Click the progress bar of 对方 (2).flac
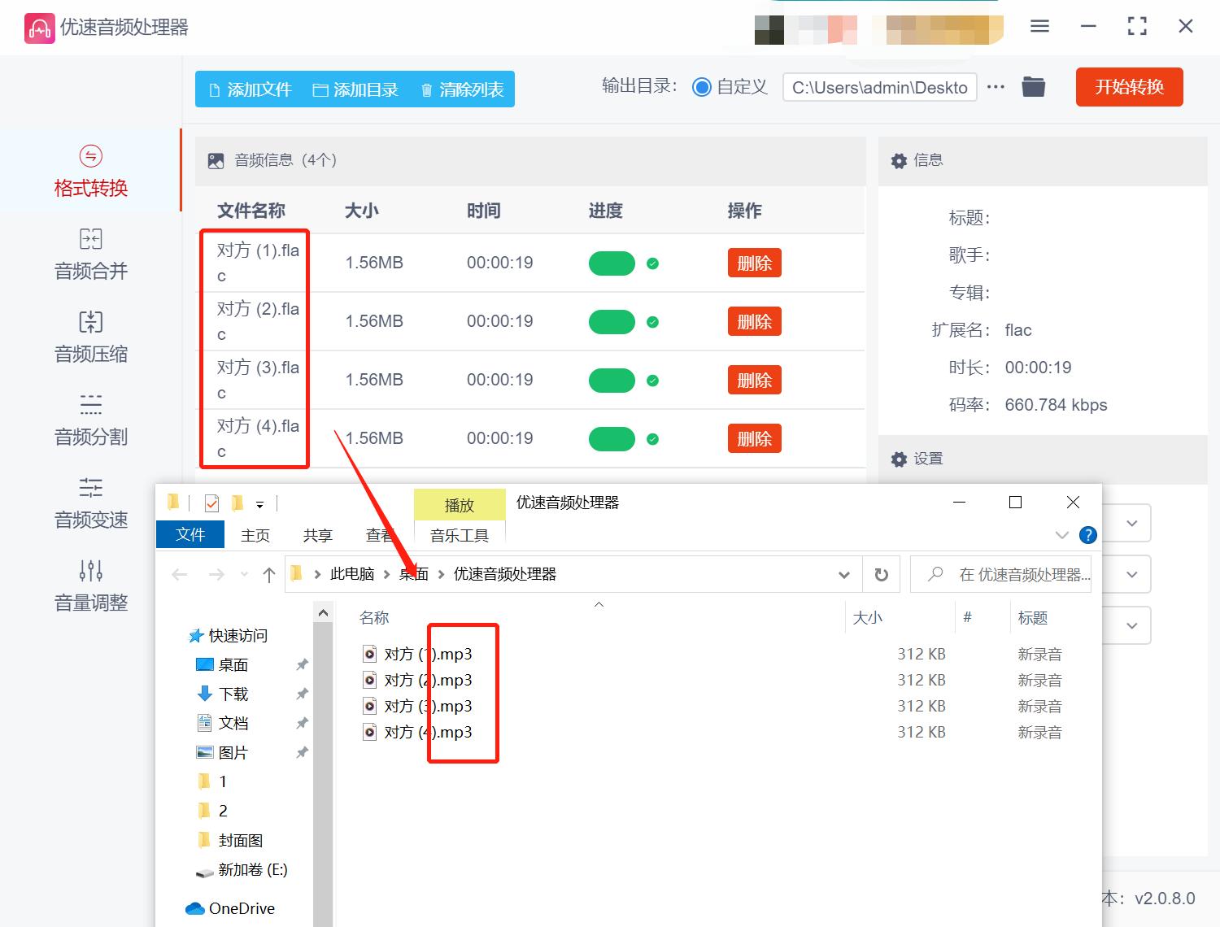Viewport: 1220px width, 927px height. point(612,321)
